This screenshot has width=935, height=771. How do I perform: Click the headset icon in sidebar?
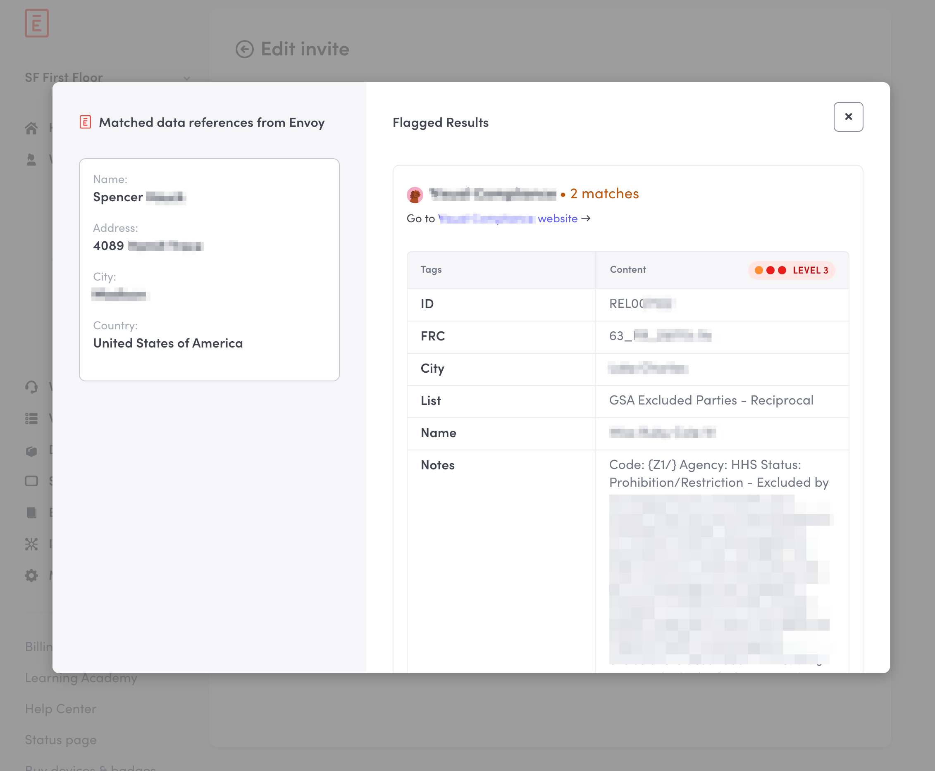click(31, 387)
